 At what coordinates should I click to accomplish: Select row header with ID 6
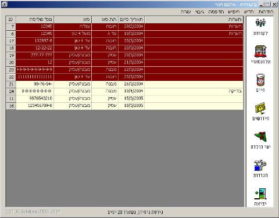[11, 34]
